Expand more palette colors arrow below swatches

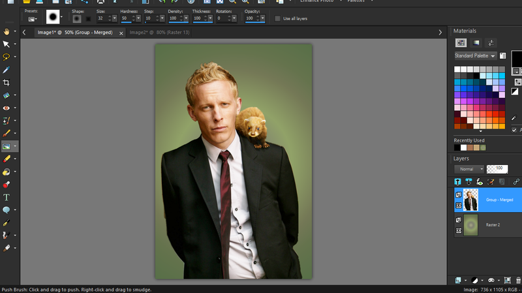pyautogui.click(x=480, y=131)
